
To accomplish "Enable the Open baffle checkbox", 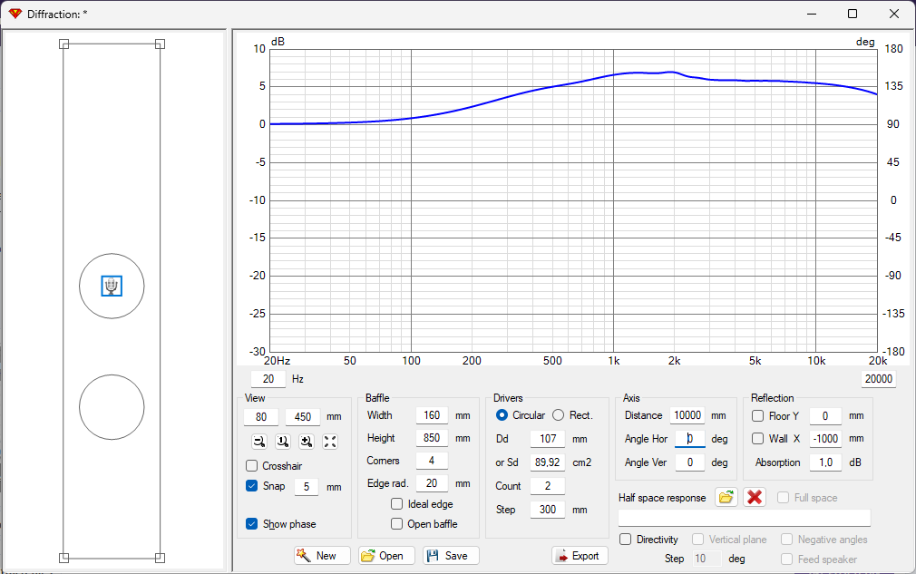I will (396, 524).
